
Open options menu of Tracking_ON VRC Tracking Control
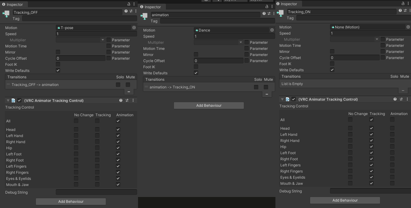pos(407,99)
